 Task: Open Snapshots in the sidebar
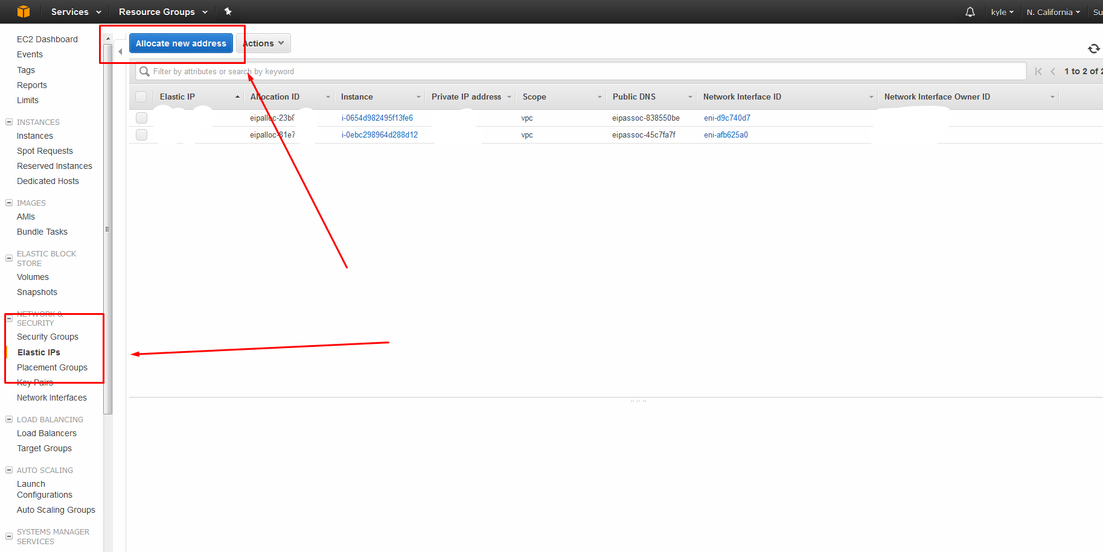tap(37, 292)
